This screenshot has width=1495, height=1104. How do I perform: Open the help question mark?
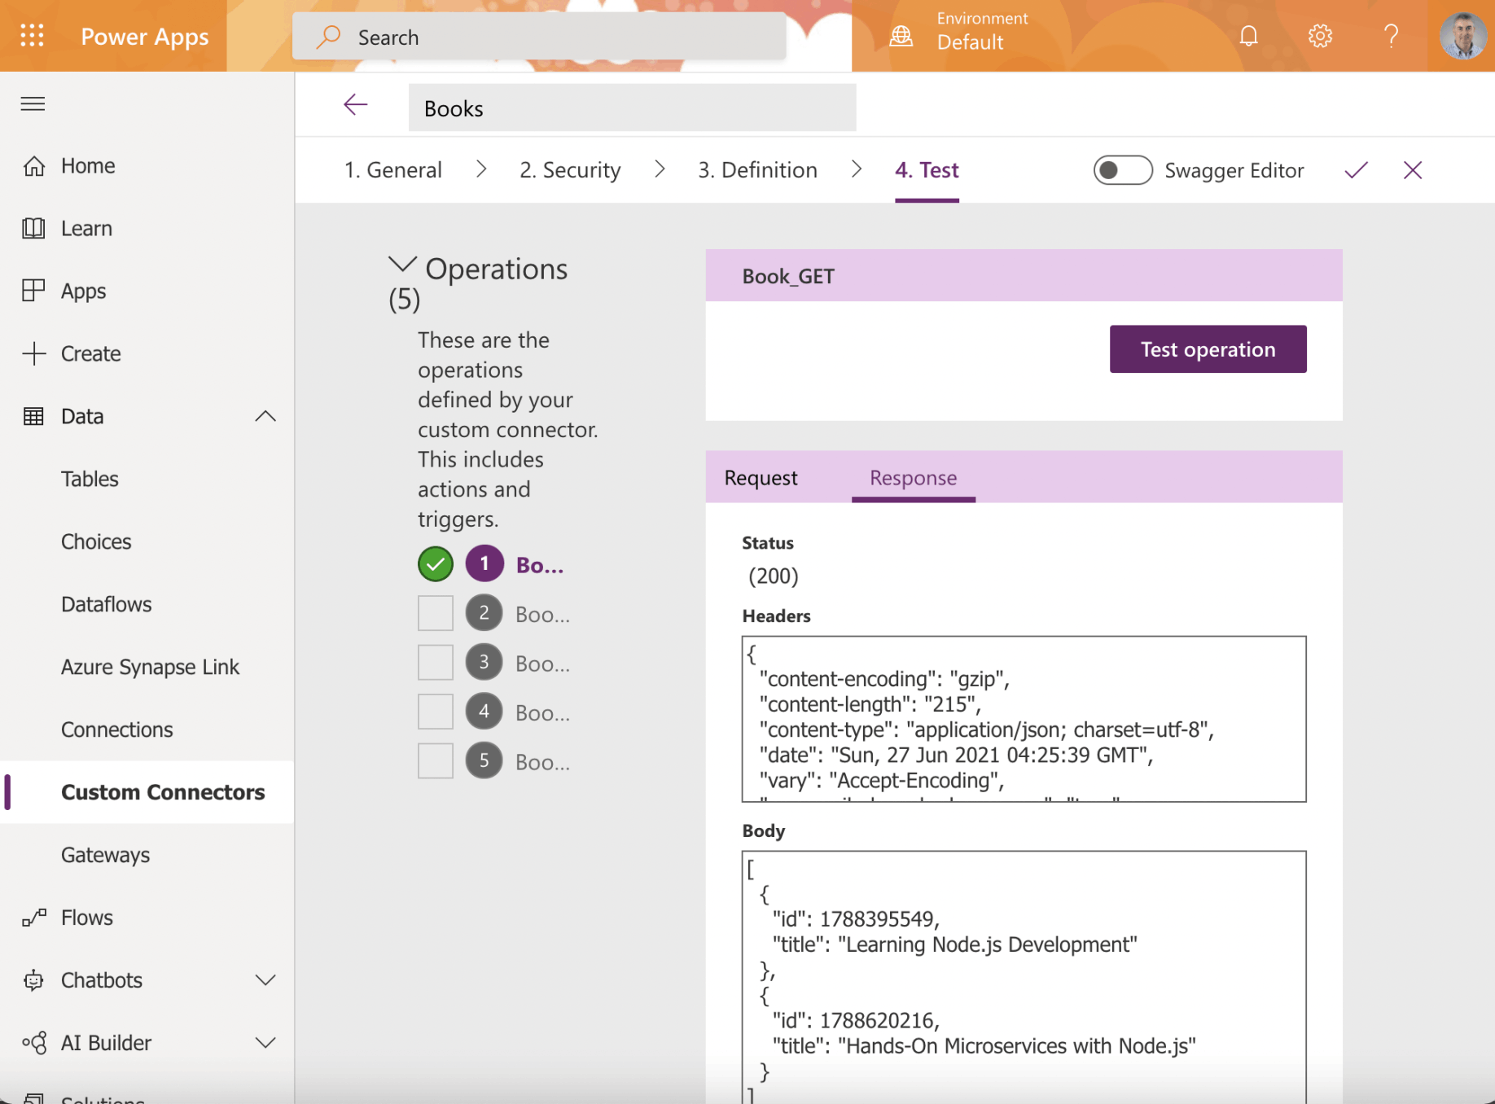[x=1391, y=36]
